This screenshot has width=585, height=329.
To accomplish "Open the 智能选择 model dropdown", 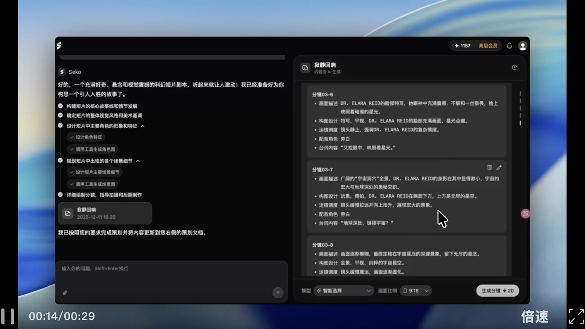I will (x=344, y=291).
